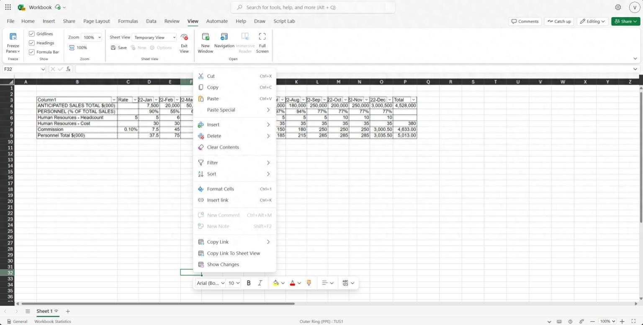643x325 pixels.
Task: Click Clear Contents in the context menu
Action: (x=234, y=147)
